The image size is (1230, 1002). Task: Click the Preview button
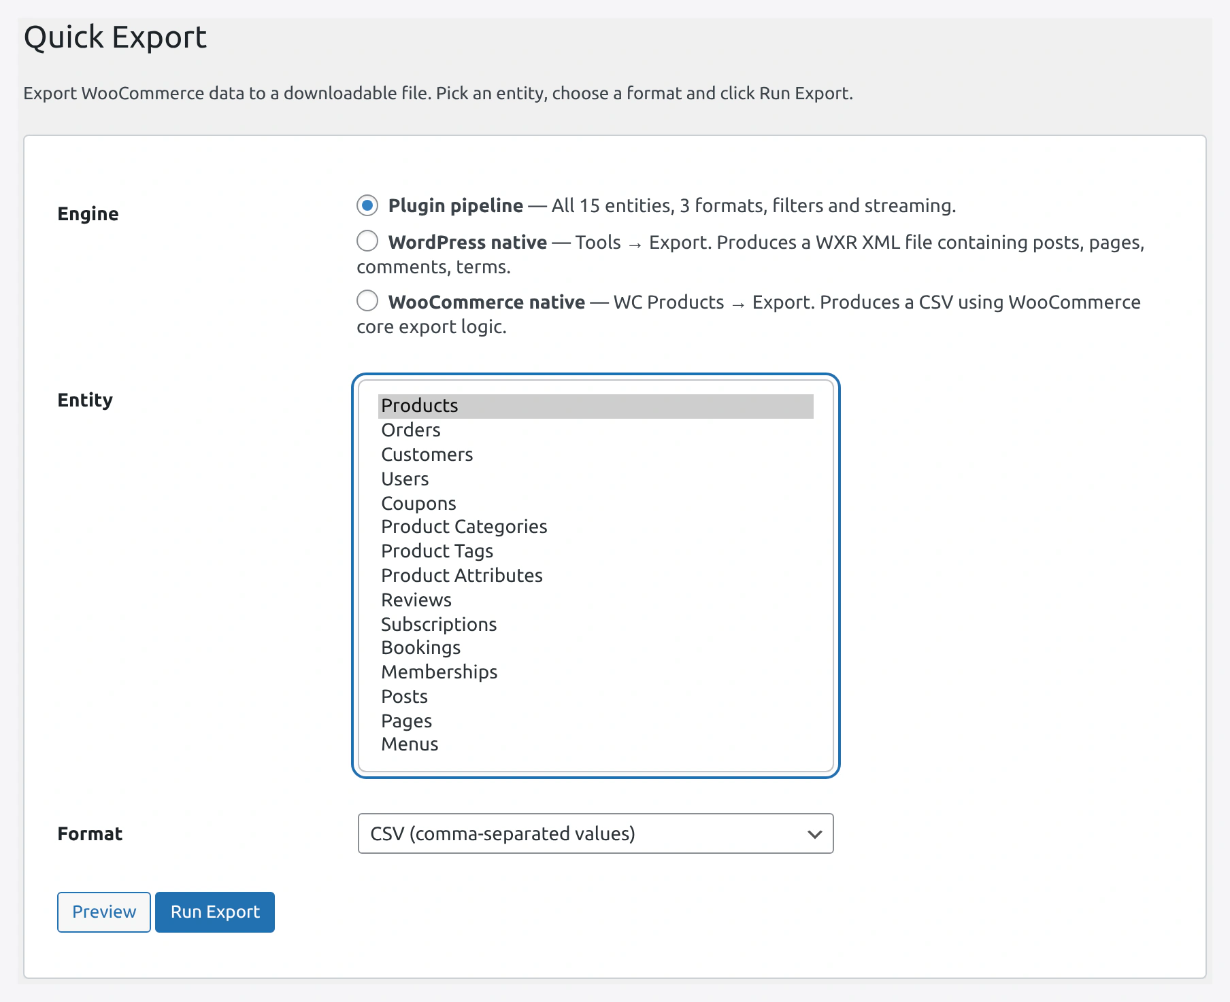pyautogui.click(x=104, y=912)
